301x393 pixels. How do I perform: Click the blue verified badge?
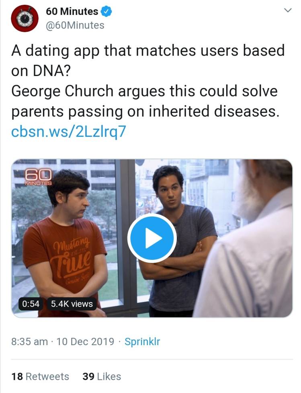click(x=106, y=12)
